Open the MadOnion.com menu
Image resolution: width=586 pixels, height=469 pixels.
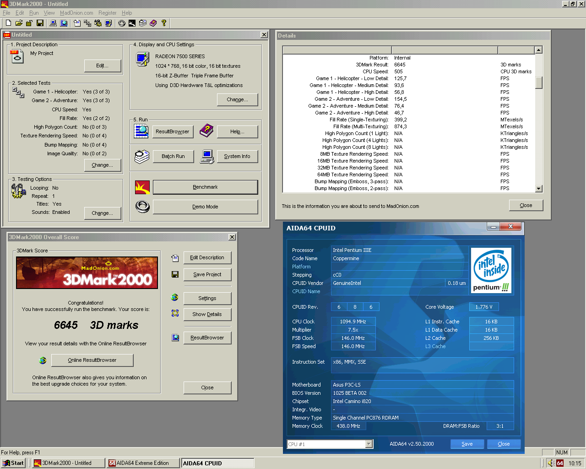click(76, 13)
